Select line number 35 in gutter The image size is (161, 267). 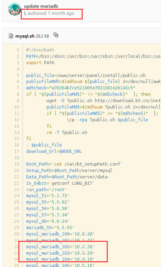pos(17,265)
